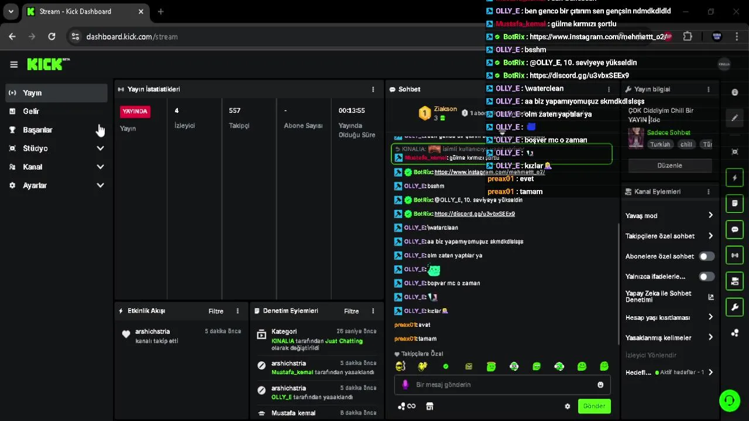The height and width of the screenshot is (421, 749).
Task: Open the hamburger navigation menu
Action: (14, 65)
